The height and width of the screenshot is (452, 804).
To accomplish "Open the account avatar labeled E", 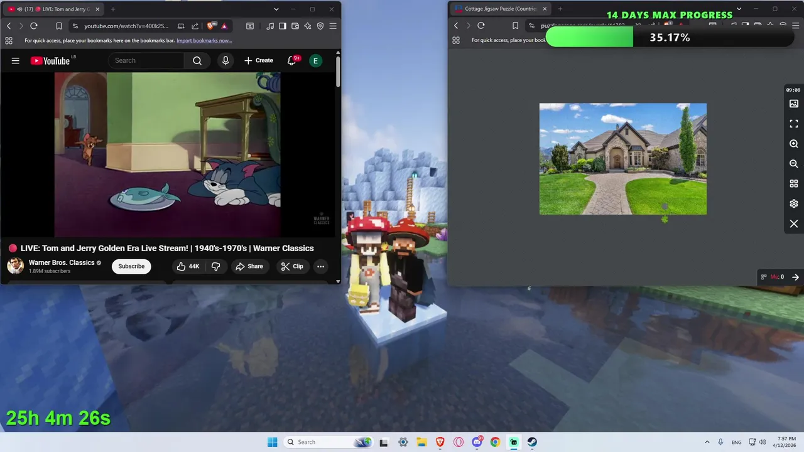I will click(x=315, y=61).
